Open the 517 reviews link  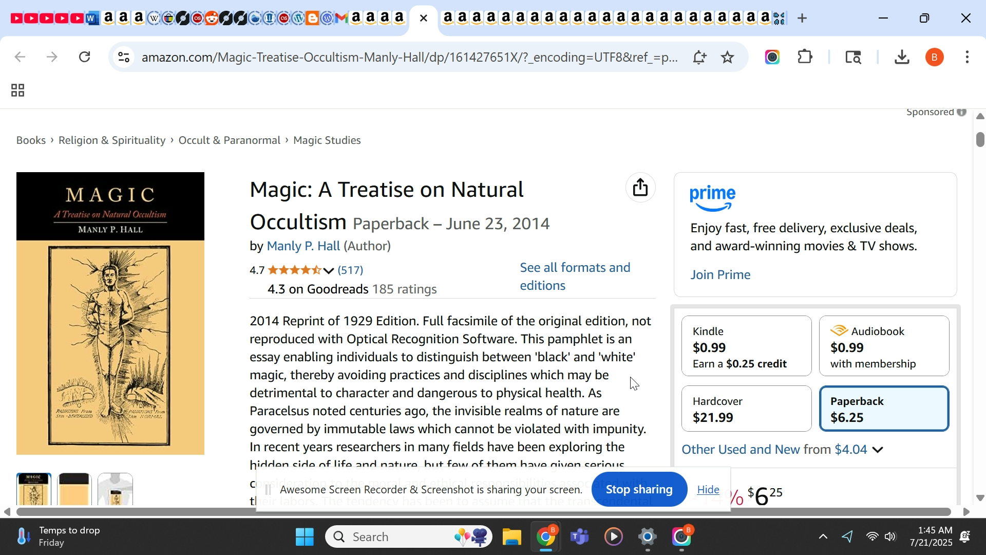(351, 270)
